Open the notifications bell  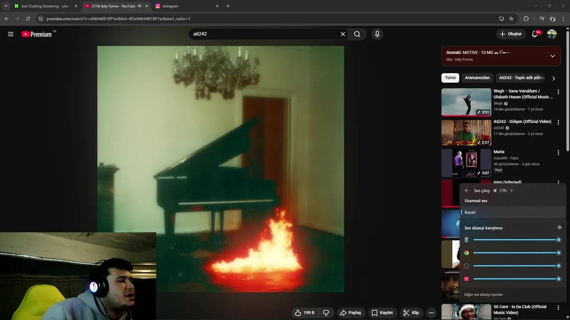point(535,34)
